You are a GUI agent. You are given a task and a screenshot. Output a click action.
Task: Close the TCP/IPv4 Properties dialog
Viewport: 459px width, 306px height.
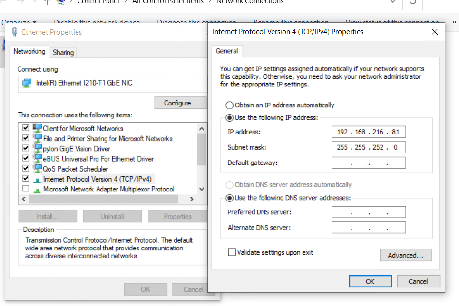(x=435, y=32)
